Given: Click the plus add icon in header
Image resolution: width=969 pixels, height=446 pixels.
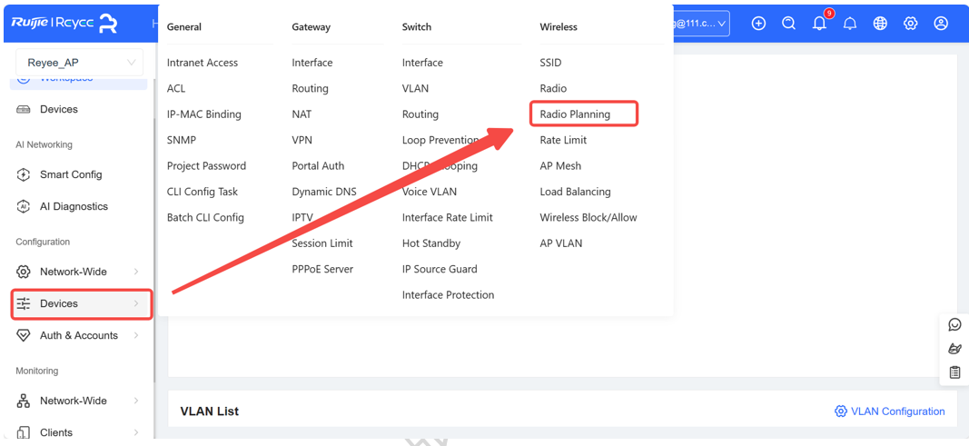Looking at the screenshot, I should tap(758, 24).
